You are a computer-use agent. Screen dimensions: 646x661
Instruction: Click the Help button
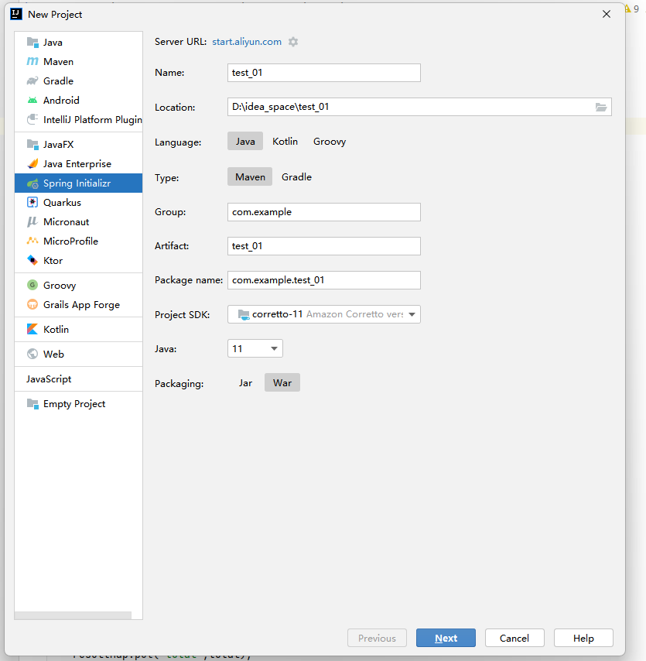(583, 638)
